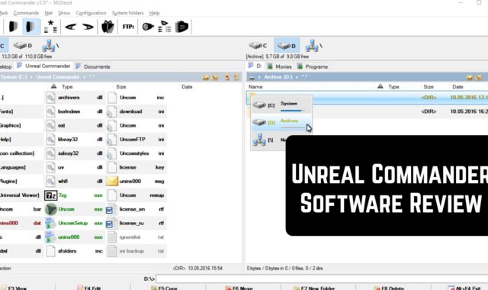Select drive D in left panel drive bar
The width and height of the screenshot is (488, 290).
[x=23, y=46]
